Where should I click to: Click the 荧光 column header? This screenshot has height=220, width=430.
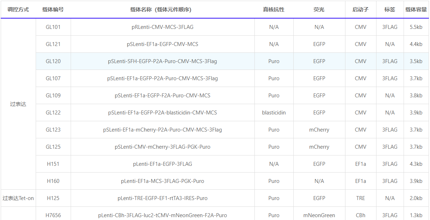click(319, 10)
